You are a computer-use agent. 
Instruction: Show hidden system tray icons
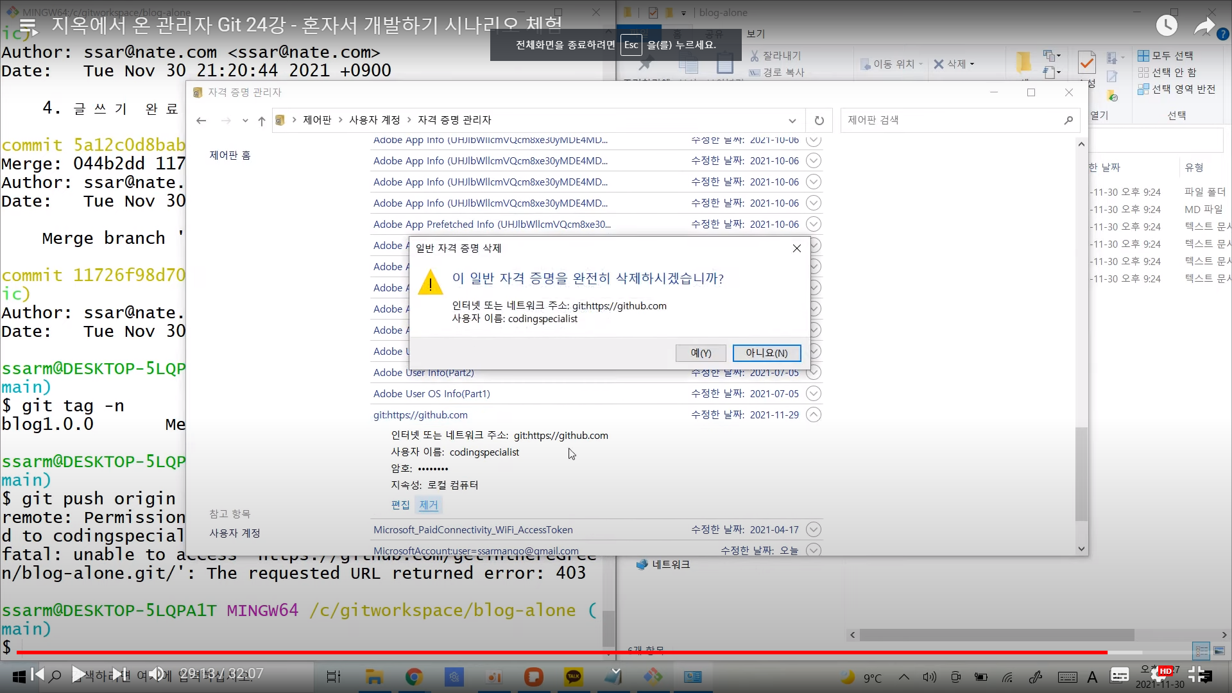(903, 677)
